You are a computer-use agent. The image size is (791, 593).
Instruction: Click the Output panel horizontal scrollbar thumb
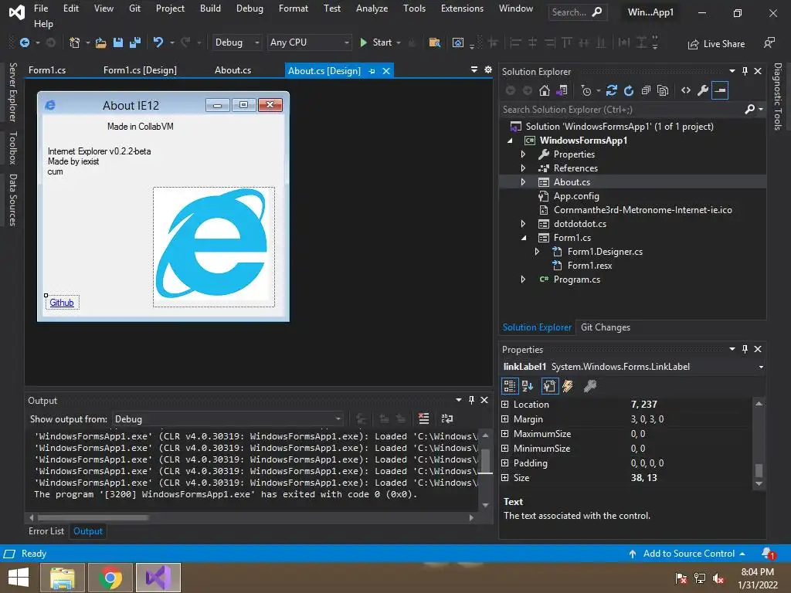click(93, 517)
